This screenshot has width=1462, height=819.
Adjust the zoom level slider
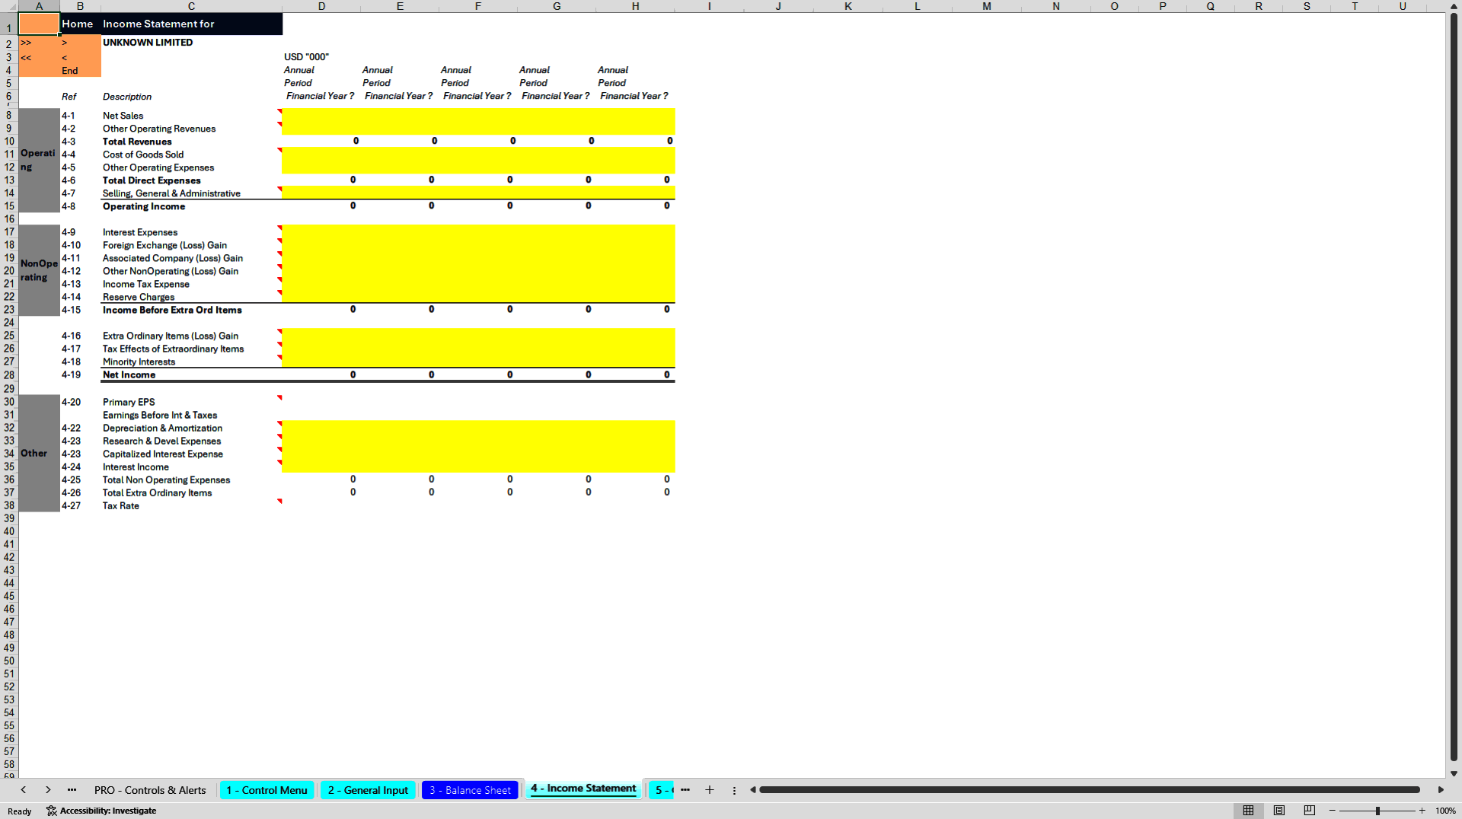click(1377, 811)
